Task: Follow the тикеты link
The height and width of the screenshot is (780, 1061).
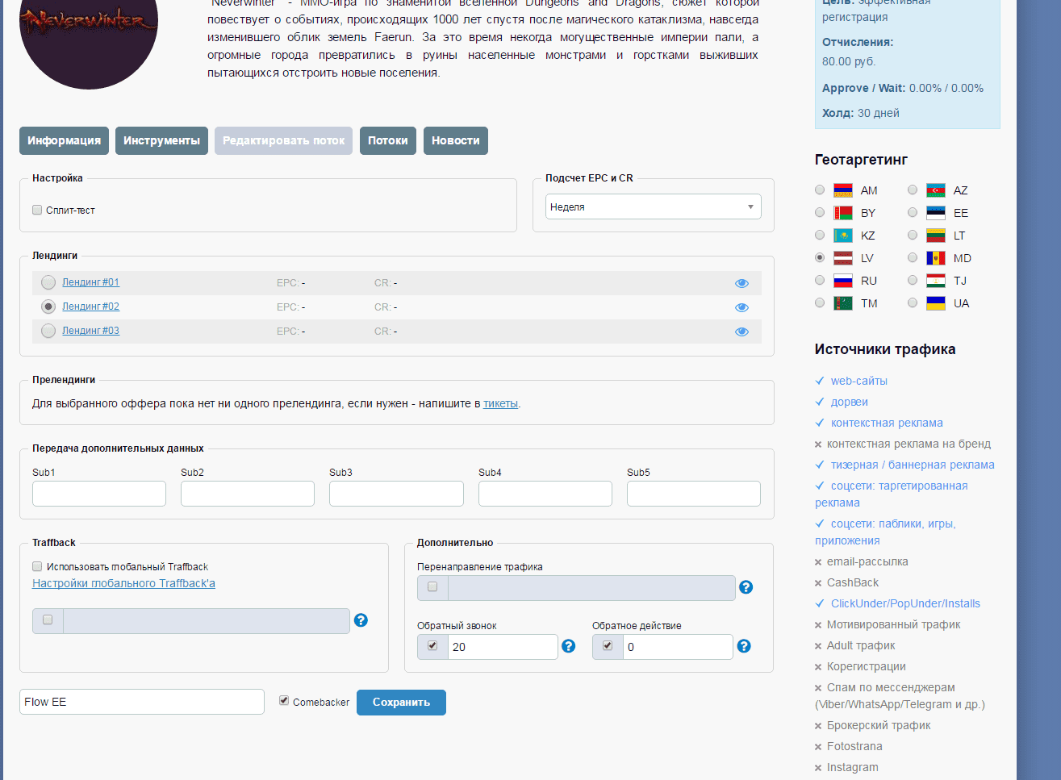Action: 500,403
